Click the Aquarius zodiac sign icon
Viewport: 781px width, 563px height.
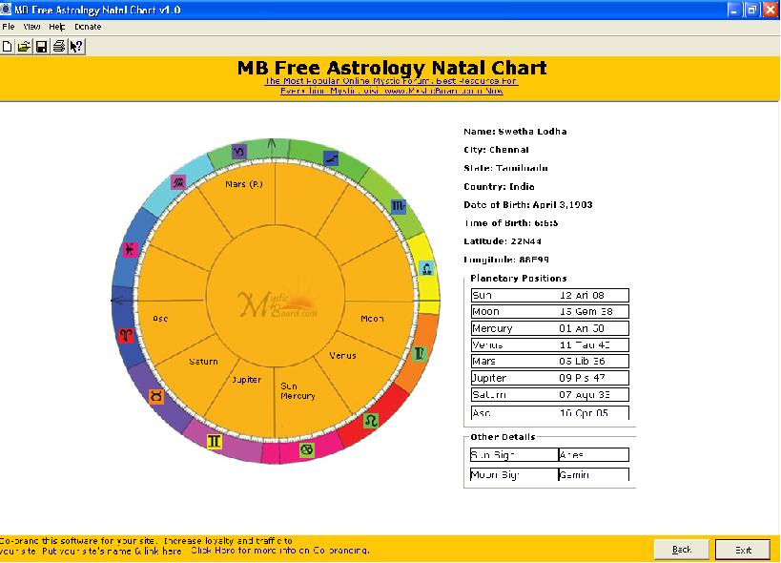point(178,182)
